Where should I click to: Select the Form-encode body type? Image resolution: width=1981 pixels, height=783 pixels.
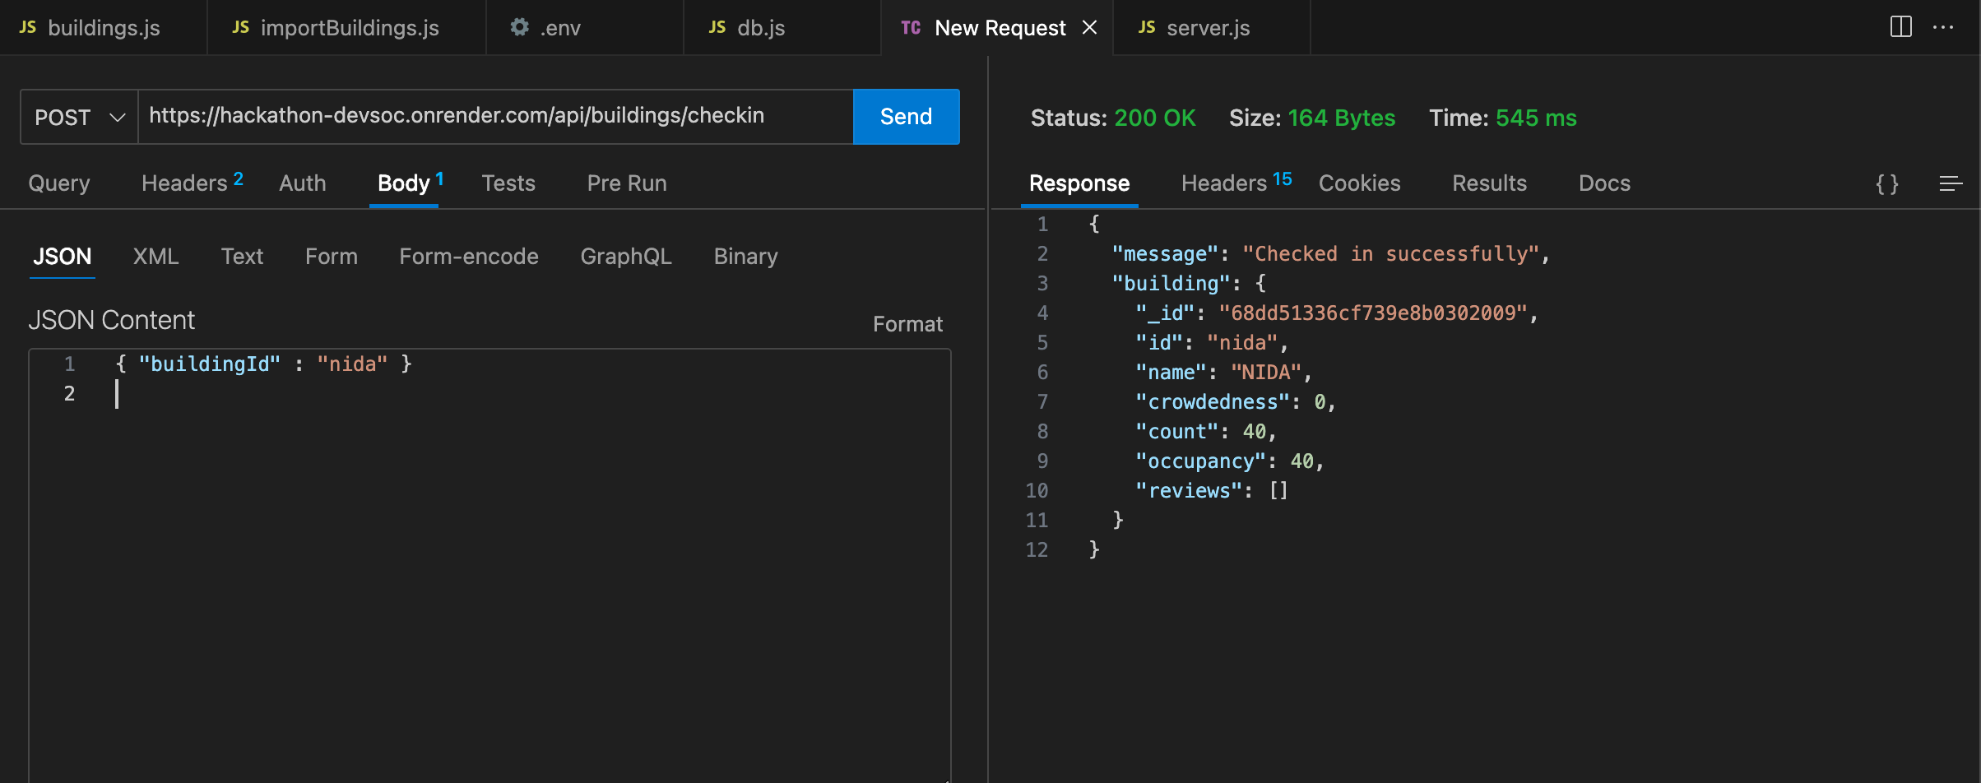click(469, 257)
